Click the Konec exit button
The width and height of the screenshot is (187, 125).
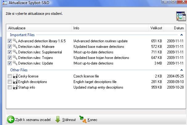pos(88,119)
